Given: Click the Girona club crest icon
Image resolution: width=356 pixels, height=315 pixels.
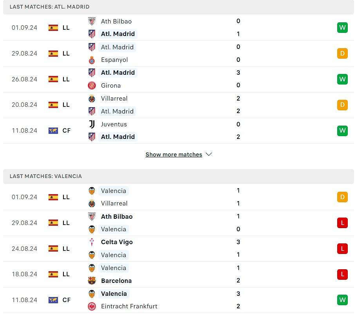Looking at the screenshot, I should 92,86.
